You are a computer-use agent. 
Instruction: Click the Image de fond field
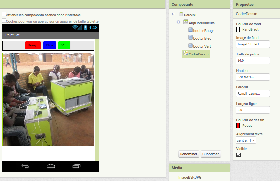click(253, 44)
